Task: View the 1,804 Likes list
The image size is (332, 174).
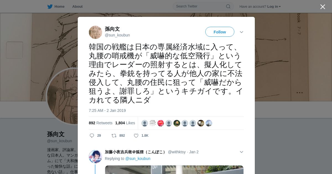Action: click(125, 123)
